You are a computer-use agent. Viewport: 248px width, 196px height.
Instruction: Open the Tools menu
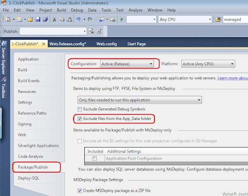(x=106, y=10)
